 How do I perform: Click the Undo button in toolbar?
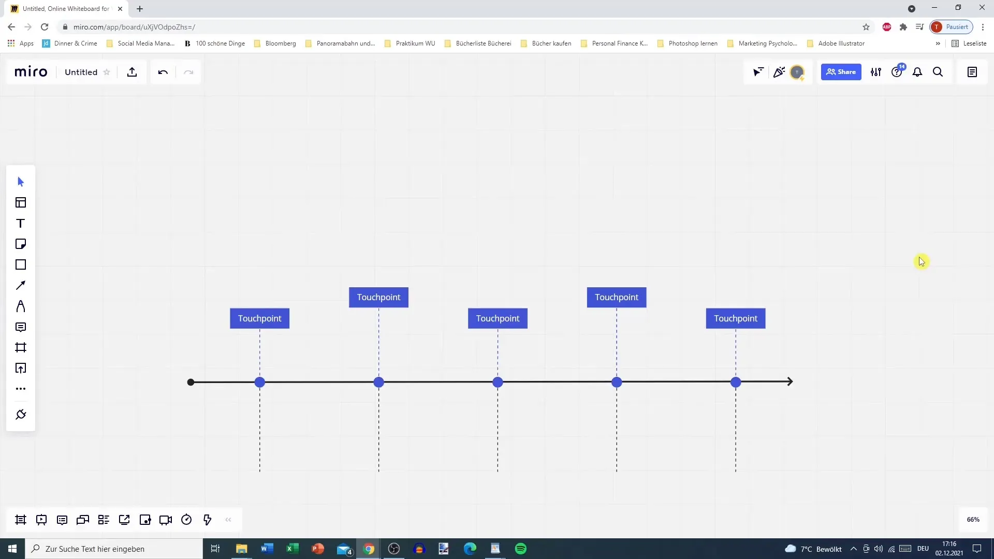(x=163, y=71)
